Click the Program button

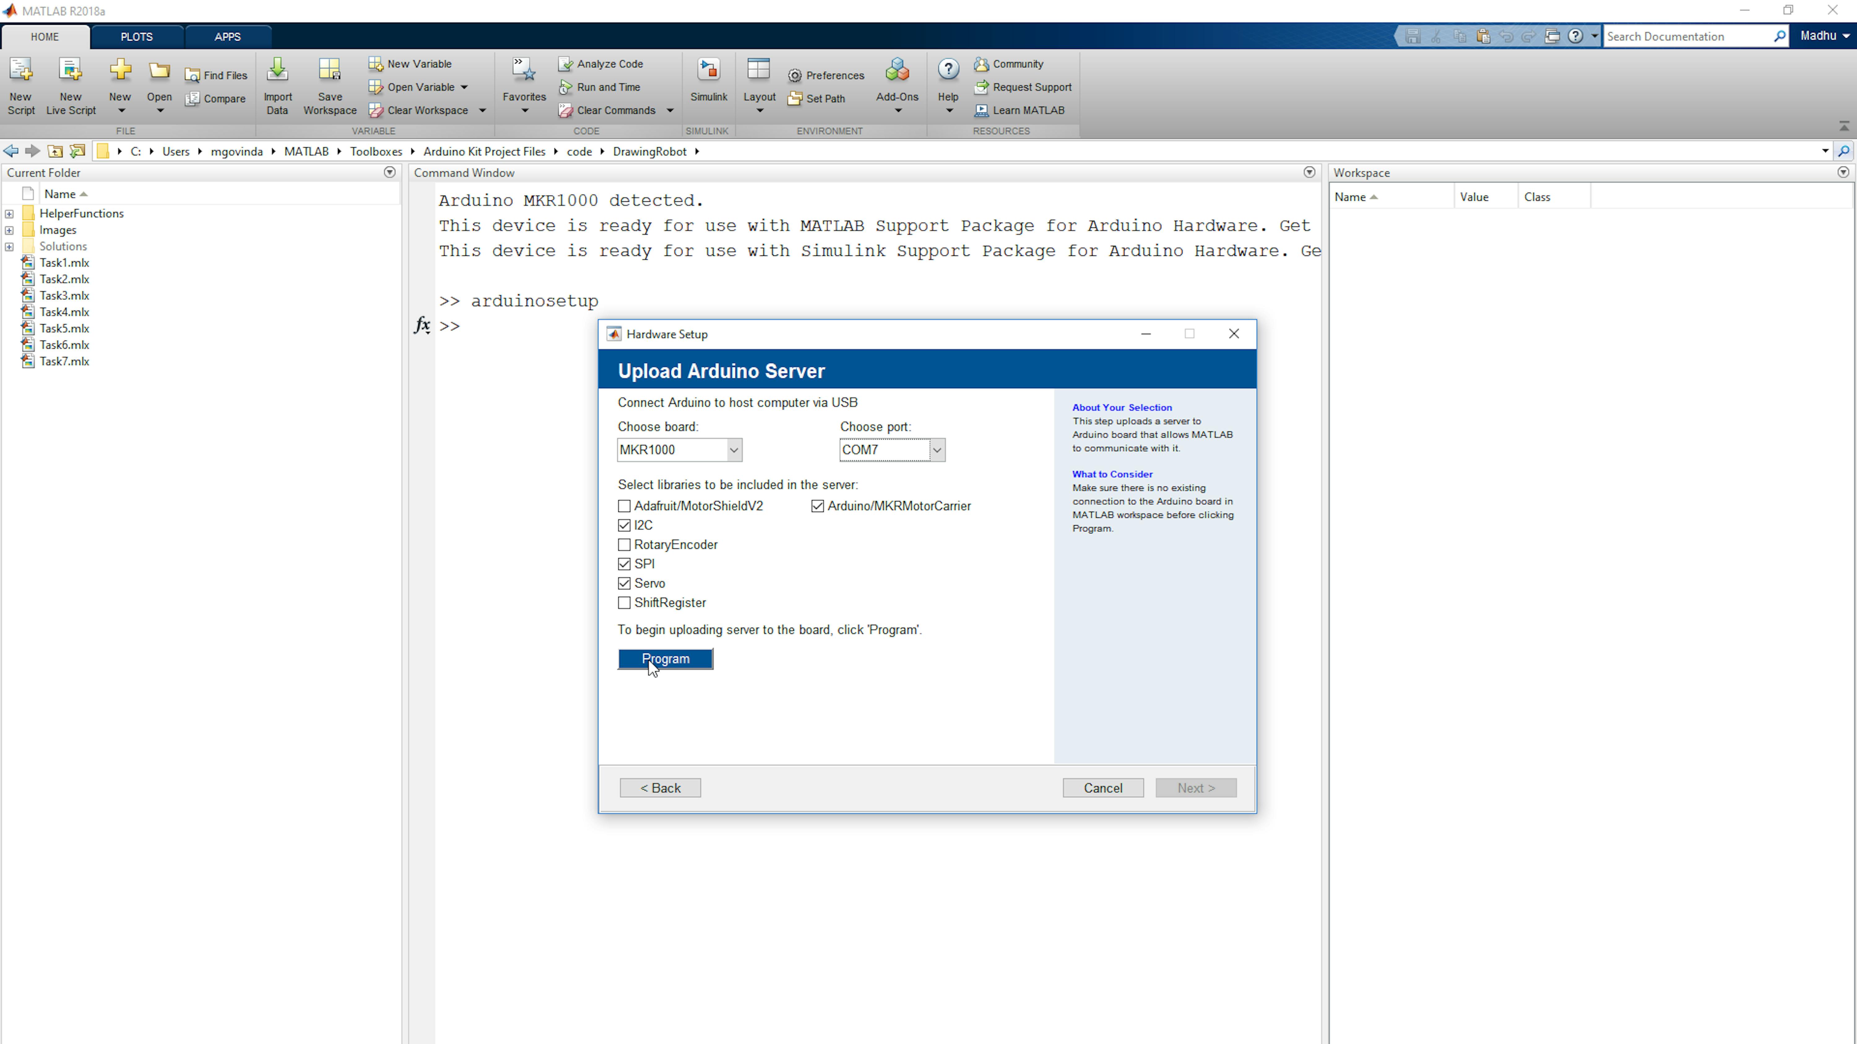(x=665, y=659)
